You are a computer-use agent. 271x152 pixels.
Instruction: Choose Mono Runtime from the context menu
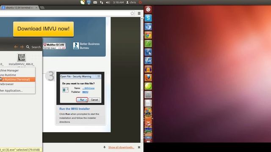(x=17, y=75)
